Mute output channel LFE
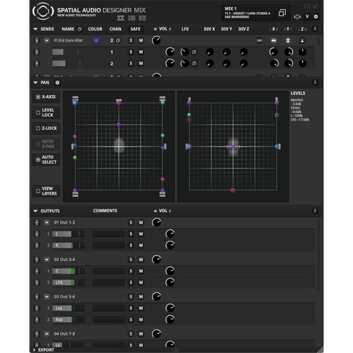This screenshot has width=353, height=353. point(141,282)
